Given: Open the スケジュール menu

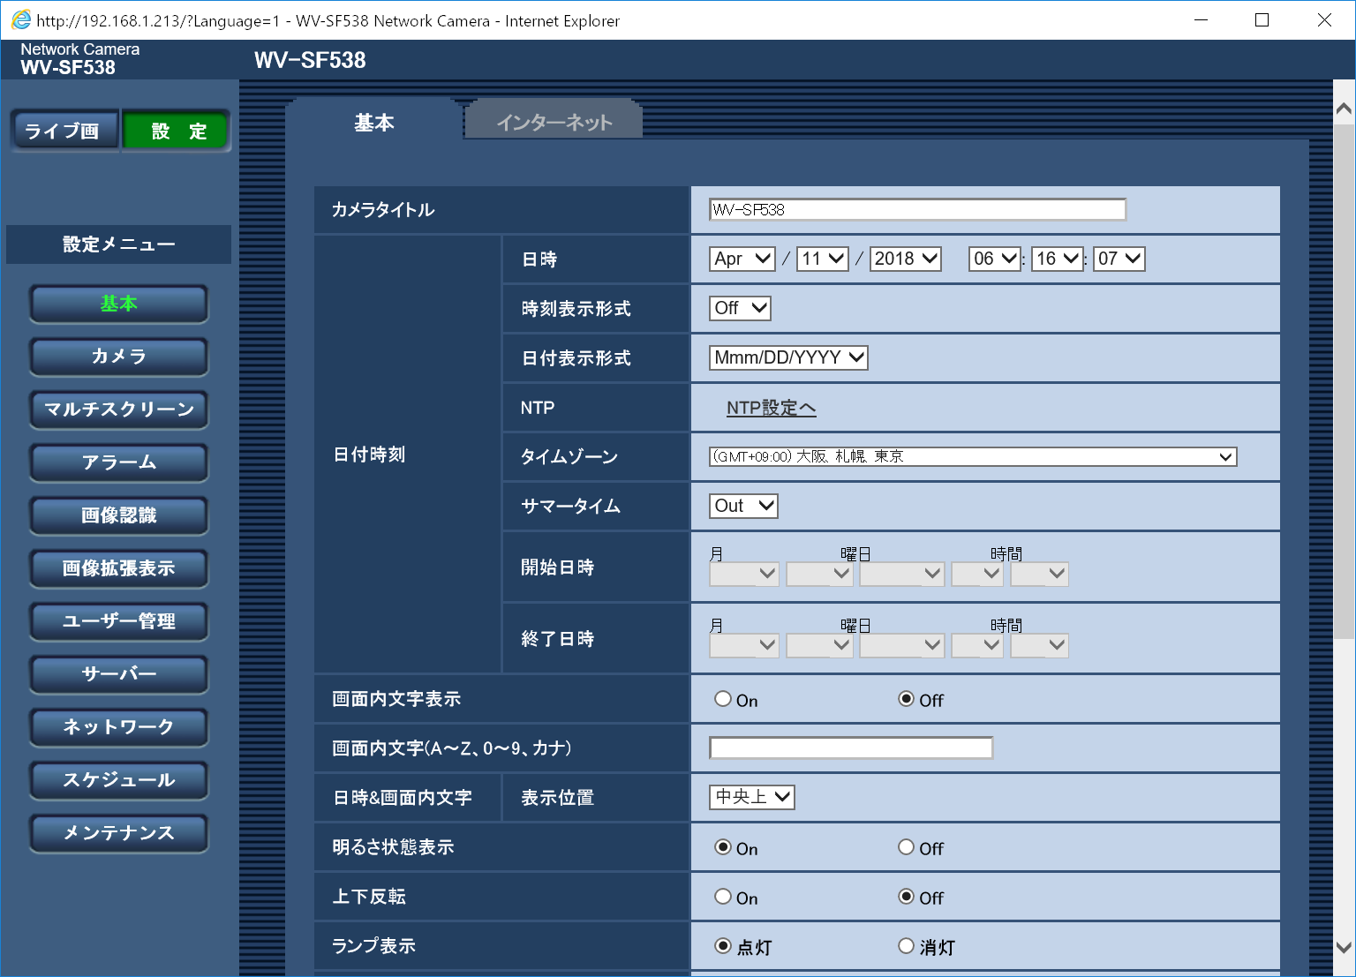Looking at the screenshot, I should [119, 780].
